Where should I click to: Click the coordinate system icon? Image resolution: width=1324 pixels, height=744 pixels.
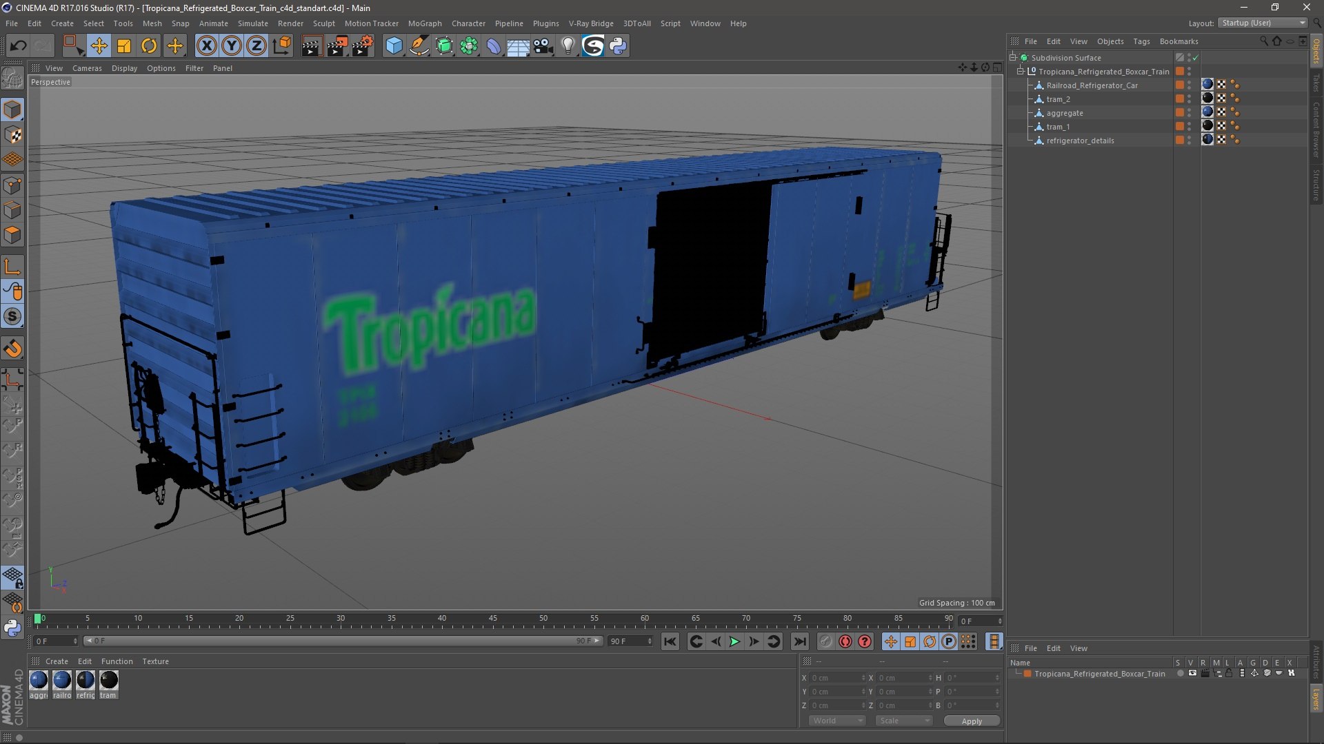click(282, 46)
